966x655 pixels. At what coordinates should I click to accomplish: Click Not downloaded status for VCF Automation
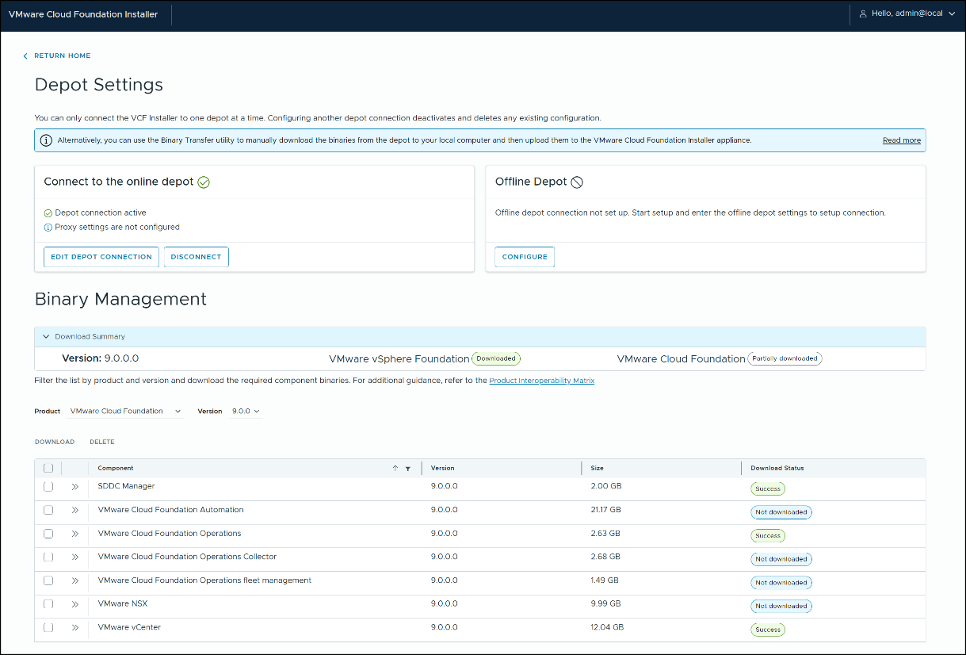click(x=781, y=512)
